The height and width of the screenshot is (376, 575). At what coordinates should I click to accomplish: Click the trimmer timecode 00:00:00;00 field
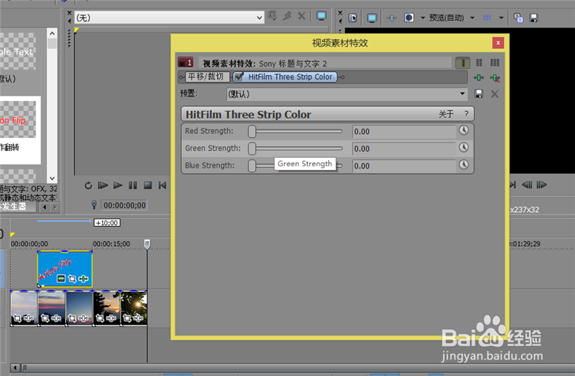124,205
